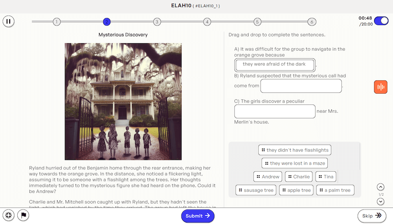Click the up chevron page arrow

click(380, 187)
